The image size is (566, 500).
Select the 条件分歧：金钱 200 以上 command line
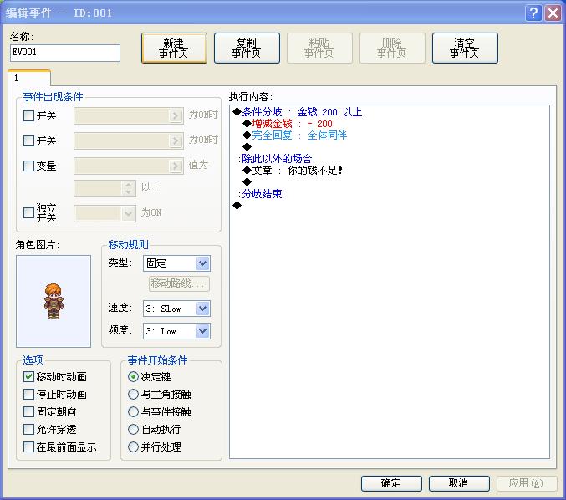click(x=298, y=112)
